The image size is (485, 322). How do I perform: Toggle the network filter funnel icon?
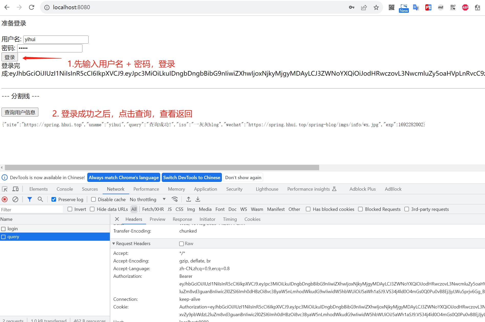[x=30, y=199]
